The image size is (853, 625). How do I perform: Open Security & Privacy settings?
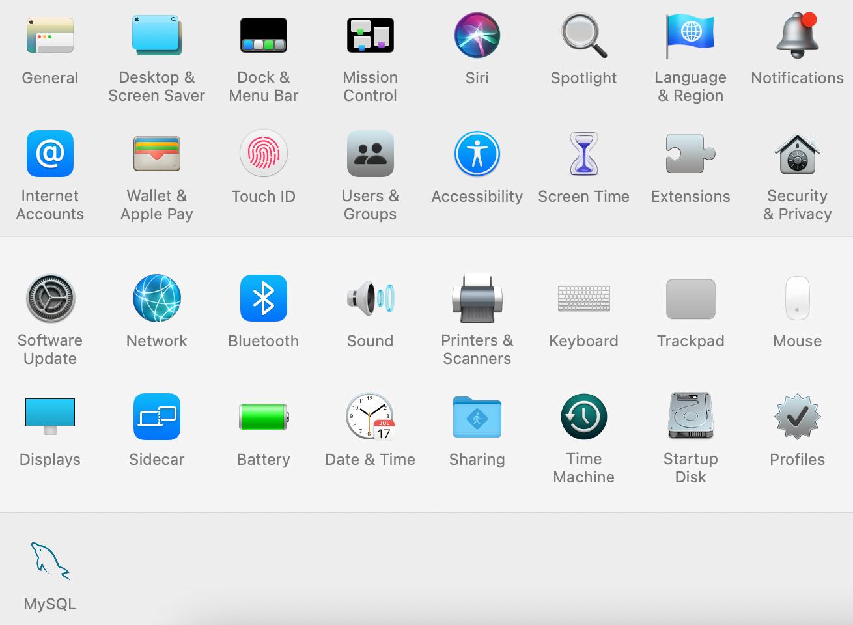click(x=798, y=154)
